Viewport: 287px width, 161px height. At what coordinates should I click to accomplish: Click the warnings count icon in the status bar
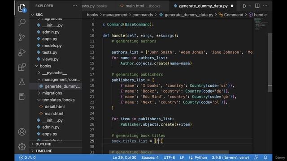[x=32, y=157]
